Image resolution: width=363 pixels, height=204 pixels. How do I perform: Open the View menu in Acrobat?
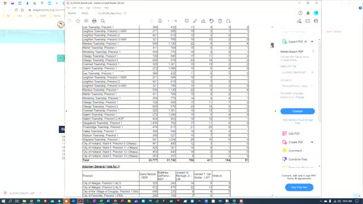point(81,8)
